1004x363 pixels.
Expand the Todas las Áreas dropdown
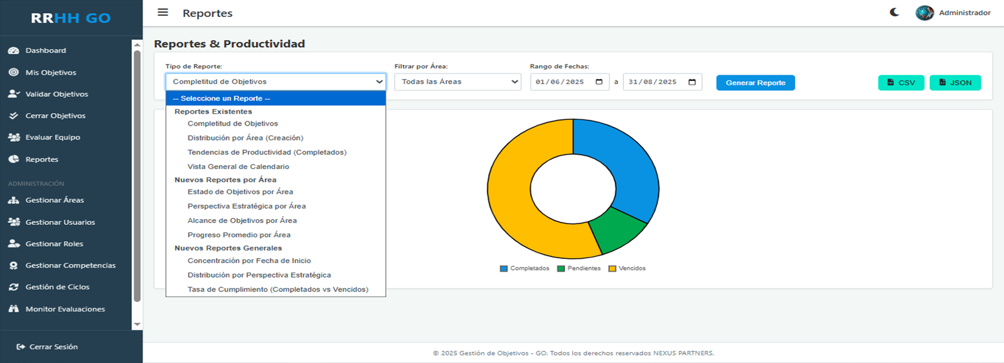pos(457,82)
